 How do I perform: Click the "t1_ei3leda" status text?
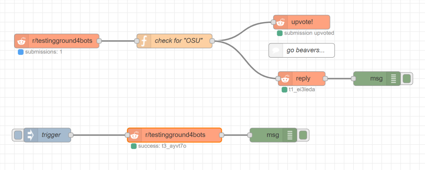pos(302,90)
